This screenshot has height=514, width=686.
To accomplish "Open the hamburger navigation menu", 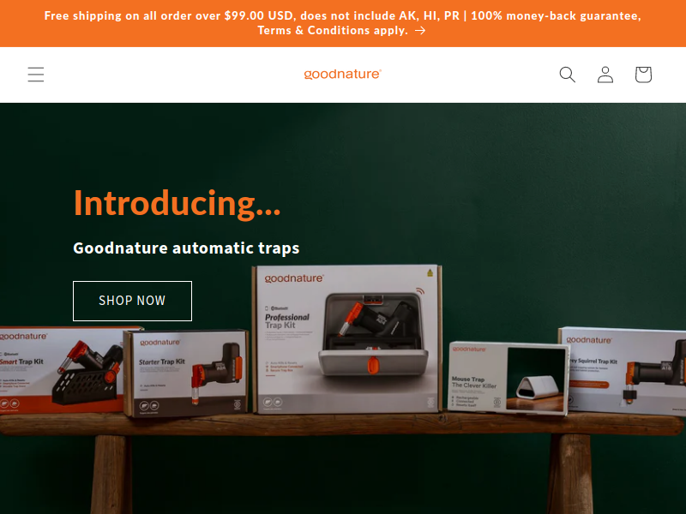I will [x=36, y=75].
